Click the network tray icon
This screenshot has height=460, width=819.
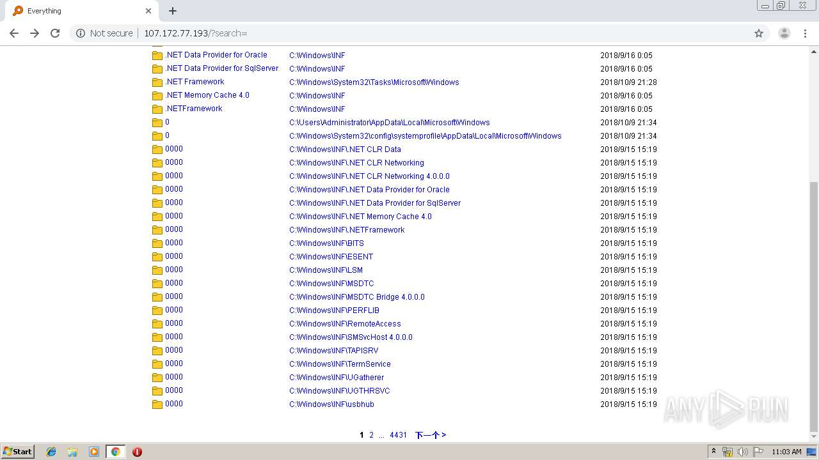pyautogui.click(x=728, y=452)
